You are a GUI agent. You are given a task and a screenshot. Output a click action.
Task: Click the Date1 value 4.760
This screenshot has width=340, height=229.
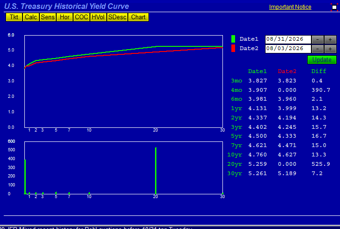(258, 155)
